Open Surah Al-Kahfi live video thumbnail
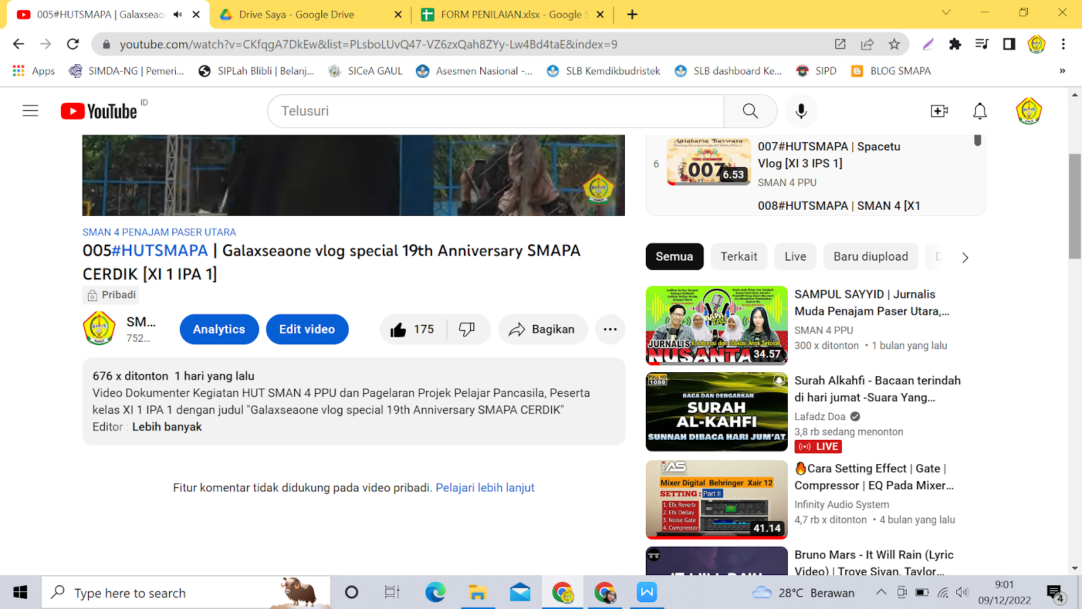1082x609 pixels. click(x=717, y=412)
